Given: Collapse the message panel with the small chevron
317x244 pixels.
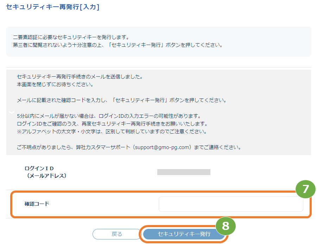Looking at the screenshot, I should [x=12, y=112].
